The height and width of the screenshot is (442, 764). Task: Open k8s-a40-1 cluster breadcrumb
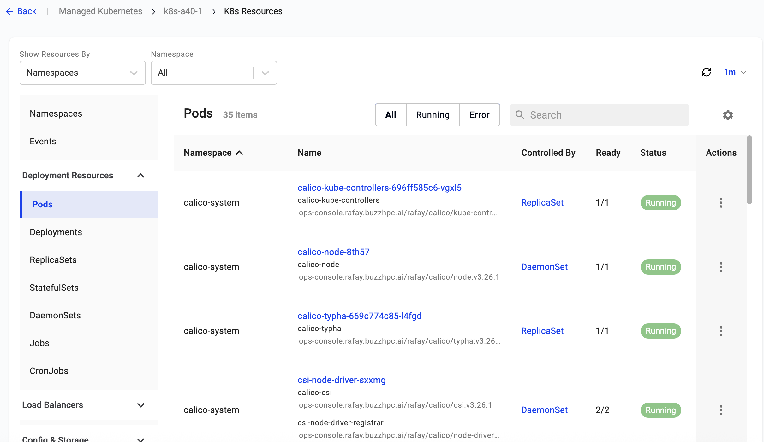[183, 11]
